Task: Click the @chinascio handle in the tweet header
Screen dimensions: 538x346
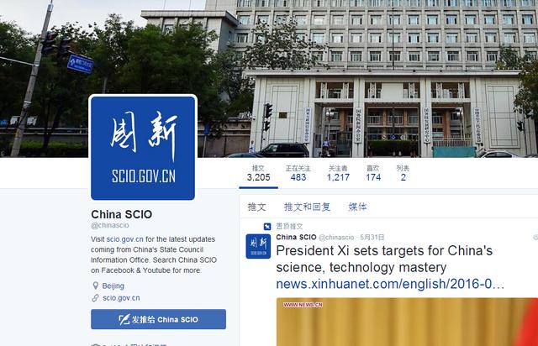Action: click(336, 238)
